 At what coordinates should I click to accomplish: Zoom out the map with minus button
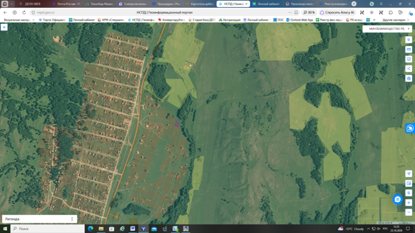(408, 212)
